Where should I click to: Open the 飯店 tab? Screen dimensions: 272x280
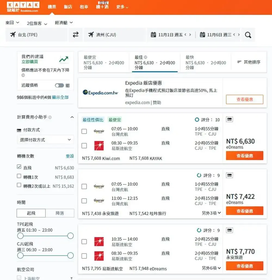pyautogui.click(x=68, y=7)
